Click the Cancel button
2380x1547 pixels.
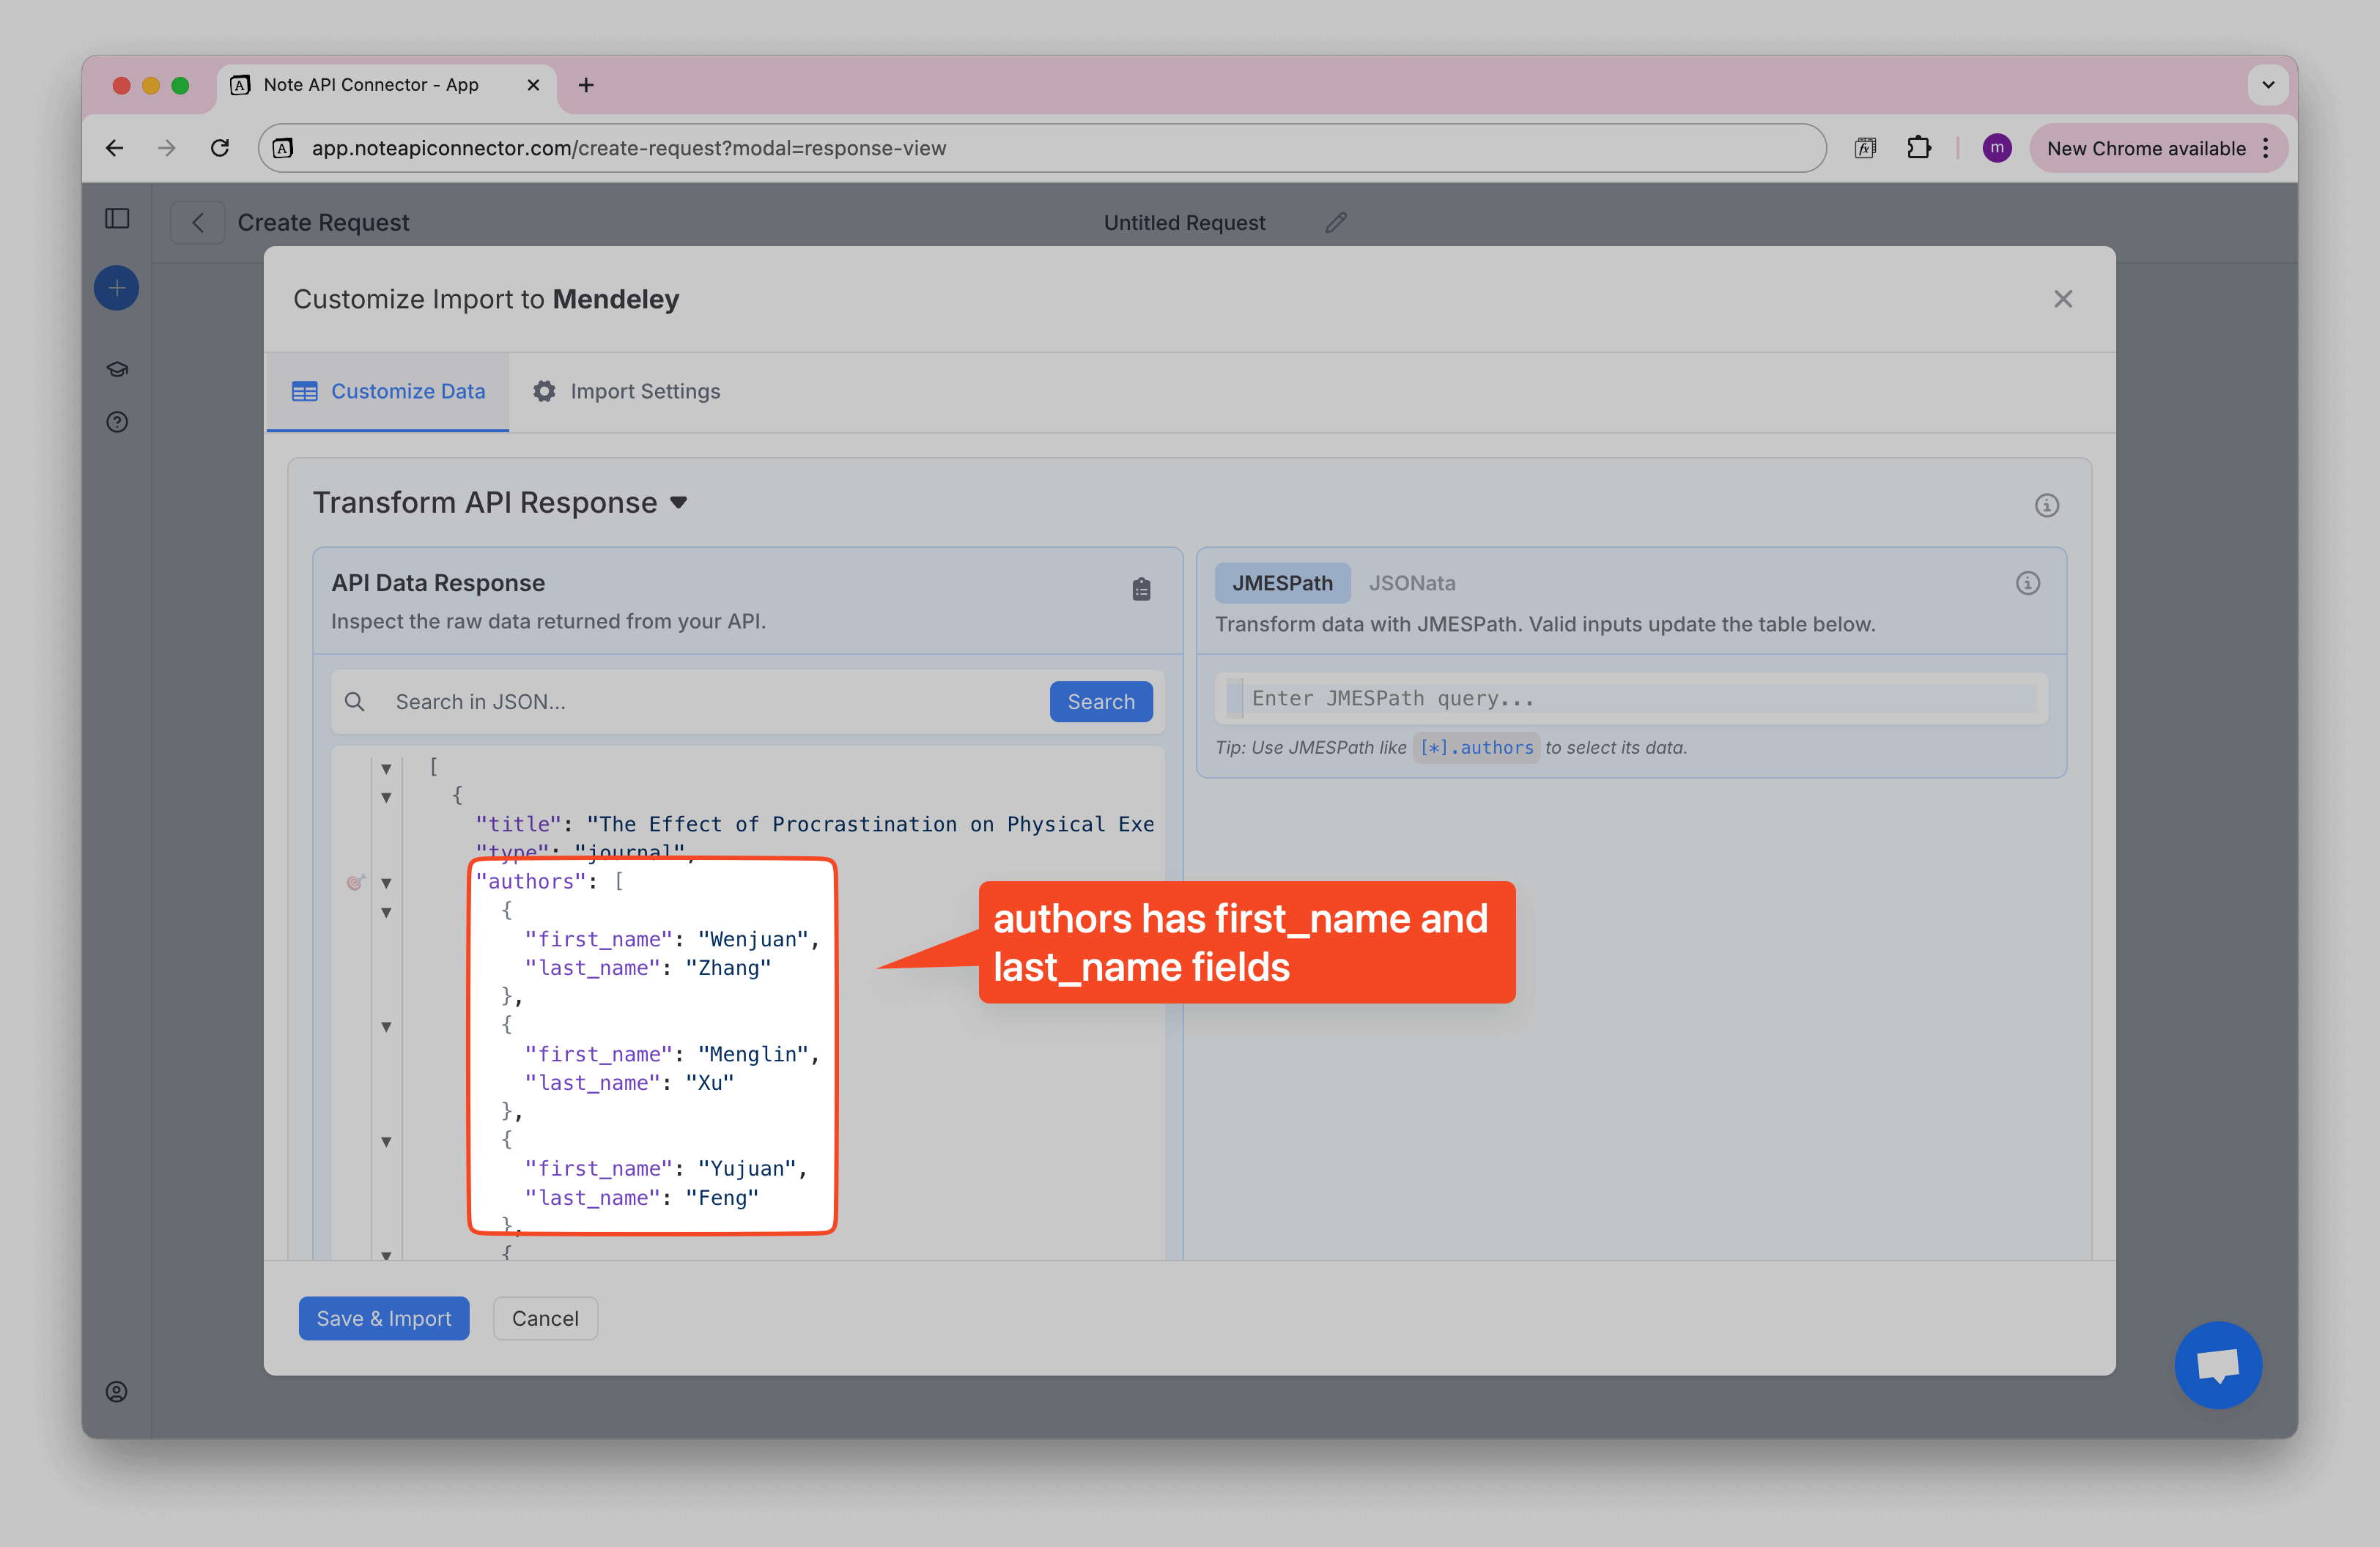(x=545, y=1319)
